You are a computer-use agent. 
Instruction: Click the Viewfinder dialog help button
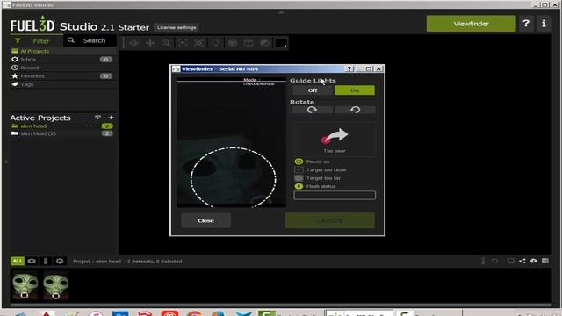(349, 68)
